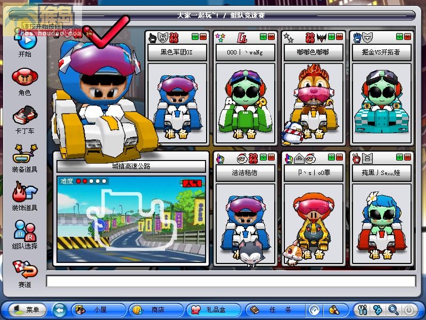
Task: View info with green button on 洁洁秸佶
Action: point(263,157)
